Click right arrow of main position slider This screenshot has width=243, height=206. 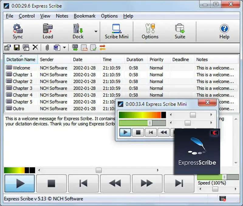click(158, 170)
